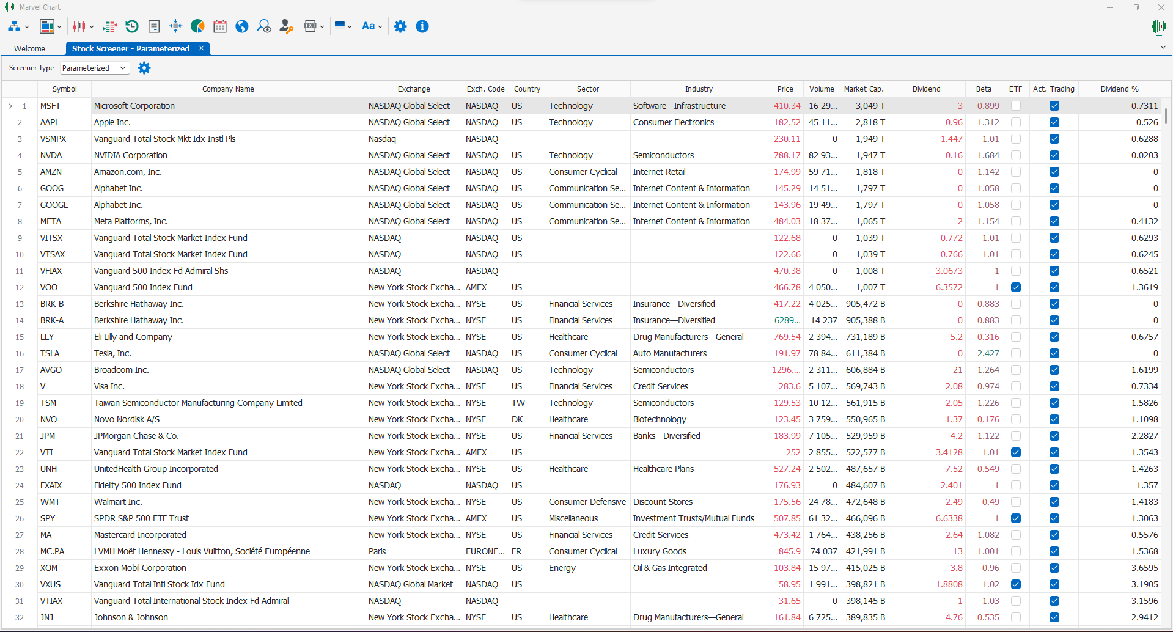Image resolution: width=1173 pixels, height=632 pixels.
Task: Uncheck the ETF checkbox for VTI
Action: (x=1015, y=452)
